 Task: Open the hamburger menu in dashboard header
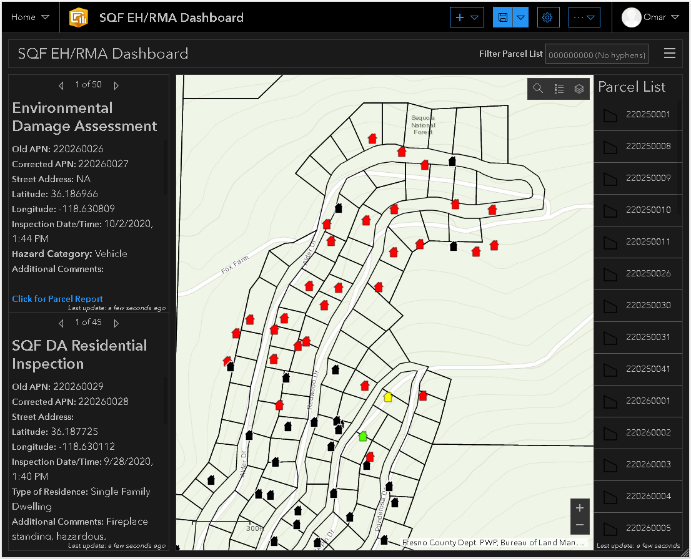[669, 53]
